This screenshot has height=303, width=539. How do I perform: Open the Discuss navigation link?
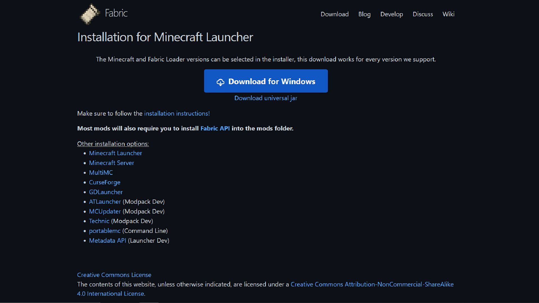423,14
